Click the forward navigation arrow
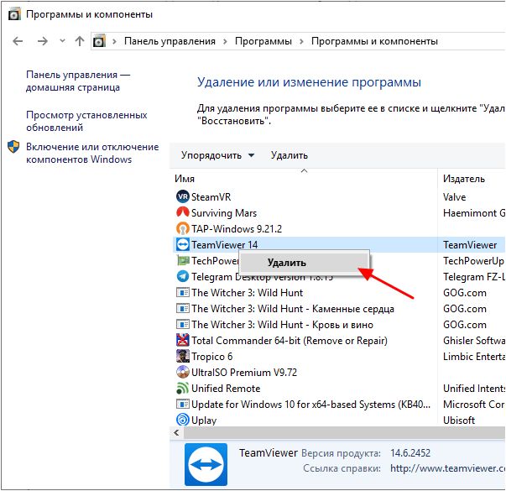The width and height of the screenshot is (506, 491). 42,41
